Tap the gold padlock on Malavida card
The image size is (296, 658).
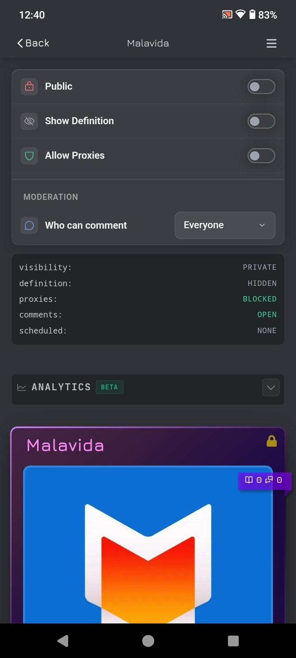272,441
